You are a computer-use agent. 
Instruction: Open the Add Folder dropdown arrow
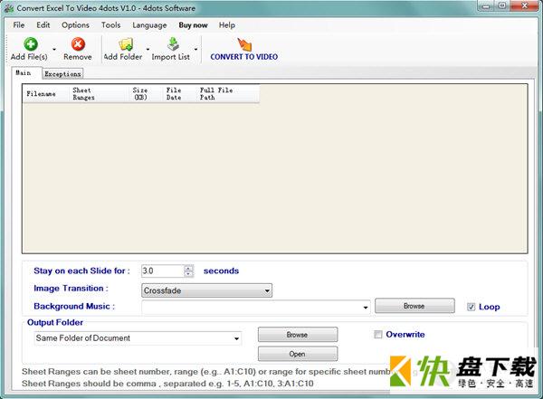[x=148, y=49]
